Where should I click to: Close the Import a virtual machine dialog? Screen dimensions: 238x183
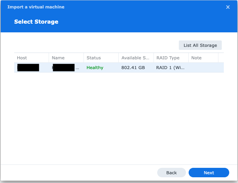[228, 7]
